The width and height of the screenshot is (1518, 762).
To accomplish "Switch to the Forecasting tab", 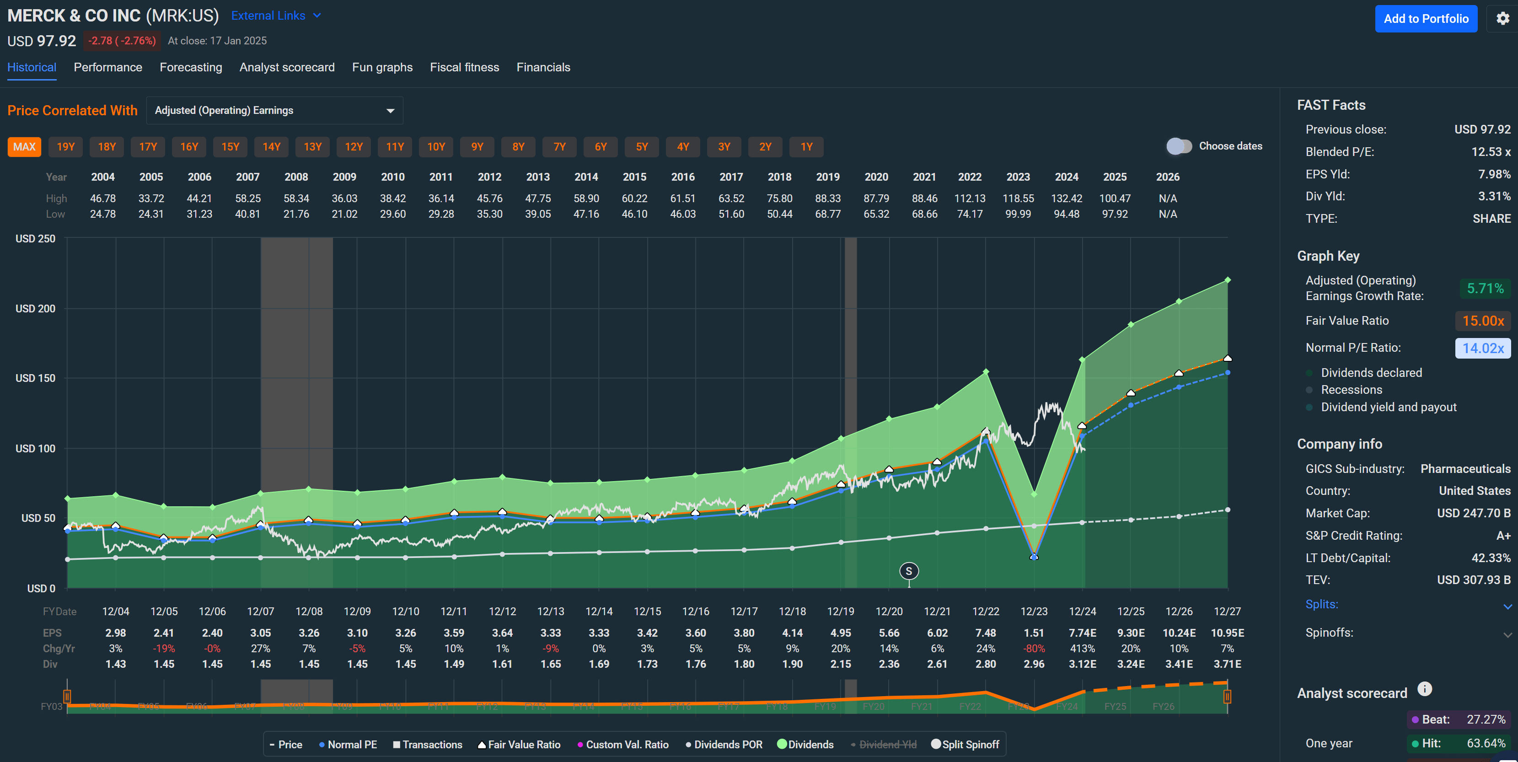I will 191,67.
